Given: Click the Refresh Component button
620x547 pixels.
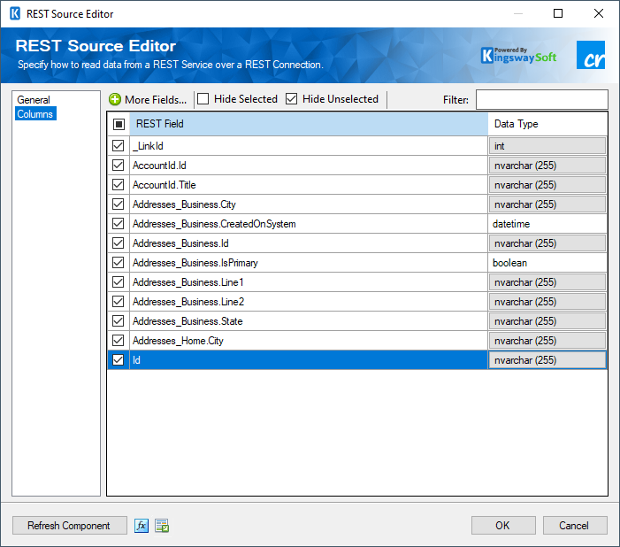Looking at the screenshot, I should pyautogui.click(x=70, y=526).
